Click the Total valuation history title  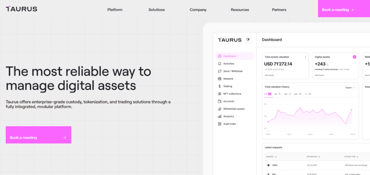(277, 87)
